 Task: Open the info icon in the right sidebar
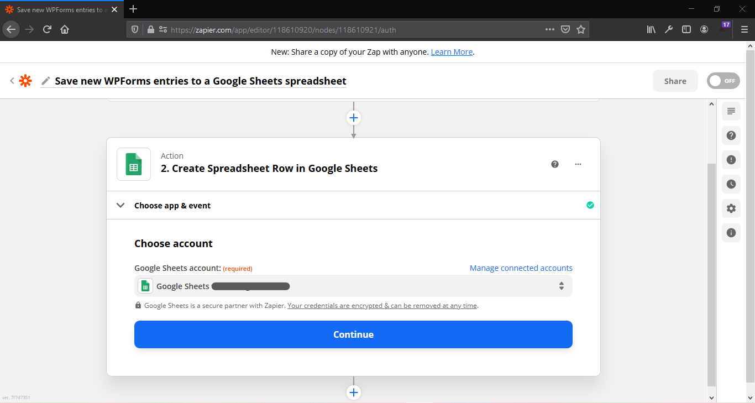click(731, 233)
